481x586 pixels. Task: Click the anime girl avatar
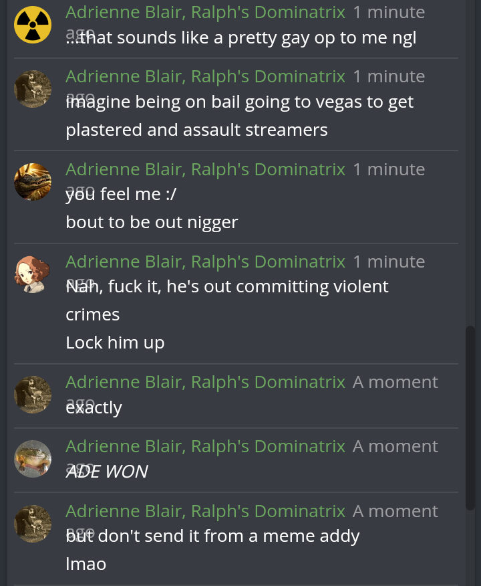point(33,274)
